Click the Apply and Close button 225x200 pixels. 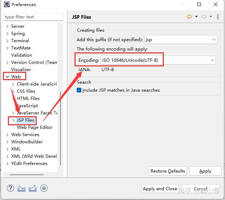pyautogui.click(x=160, y=188)
